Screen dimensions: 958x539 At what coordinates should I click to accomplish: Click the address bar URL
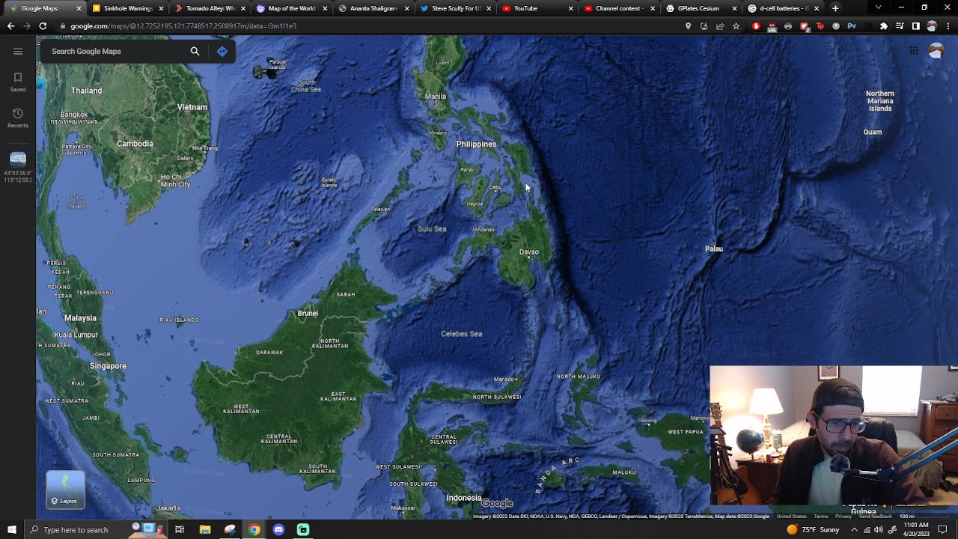(x=183, y=26)
